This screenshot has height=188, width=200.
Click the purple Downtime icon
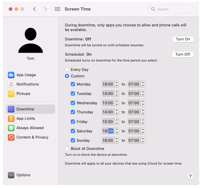[11, 109]
